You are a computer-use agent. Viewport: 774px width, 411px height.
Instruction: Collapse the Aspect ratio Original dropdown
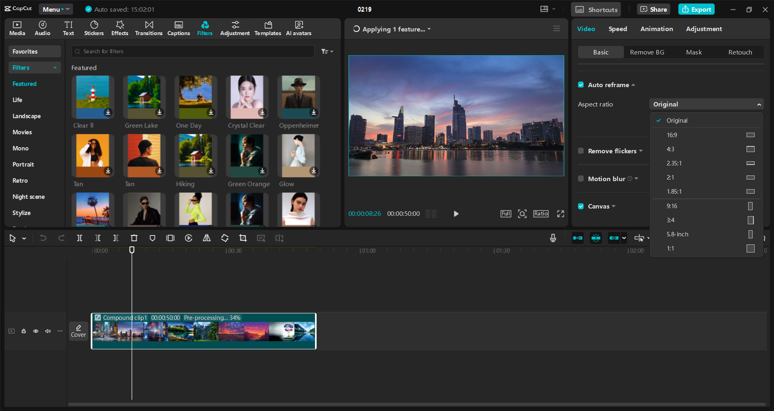tap(706, 104)
